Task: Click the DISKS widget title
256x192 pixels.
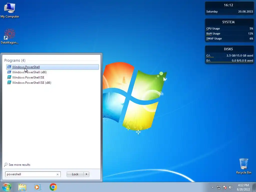Action: coord(228,49)
